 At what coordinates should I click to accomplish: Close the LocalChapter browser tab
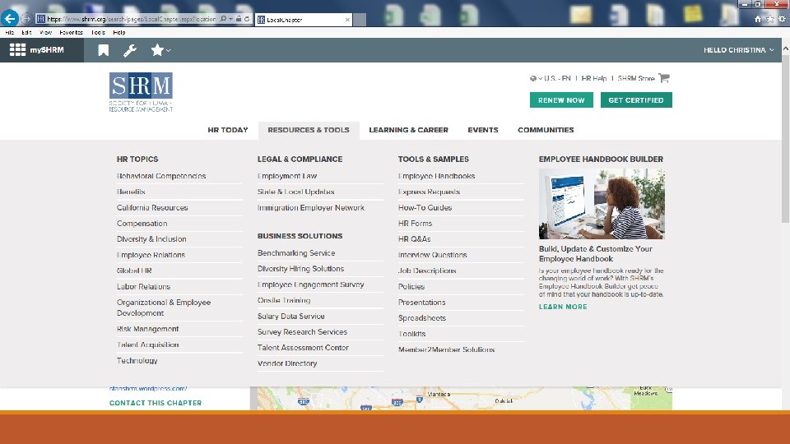pyautogui.click(x=347, y=20)
